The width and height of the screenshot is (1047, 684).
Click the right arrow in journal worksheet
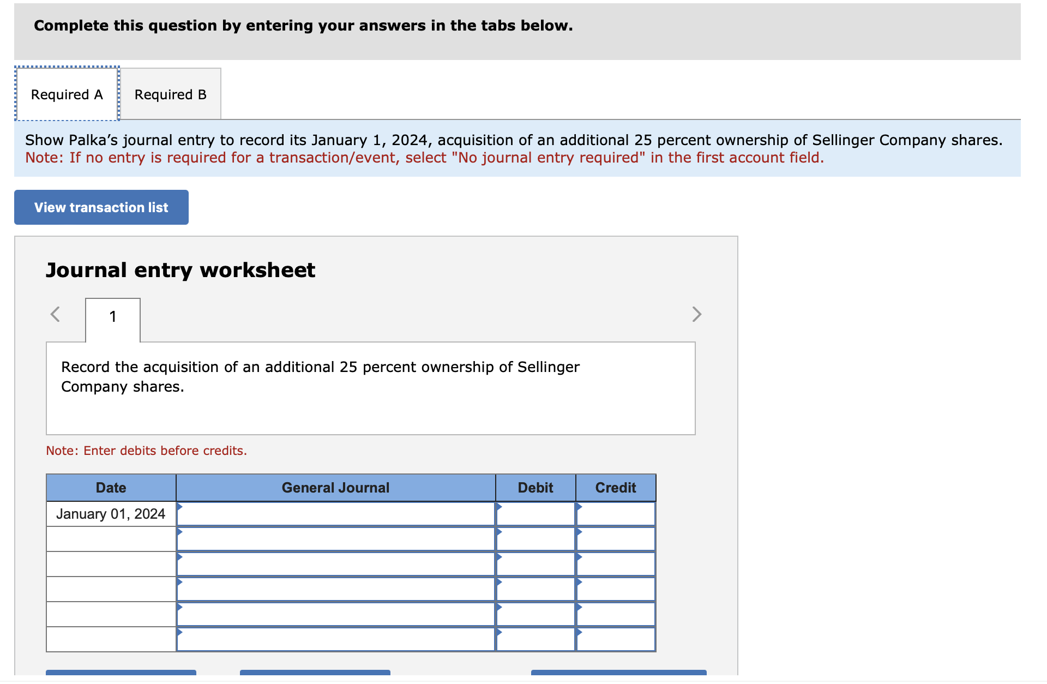(696, 314)
